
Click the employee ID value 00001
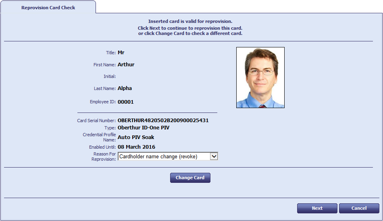click(x=125, y=102)
